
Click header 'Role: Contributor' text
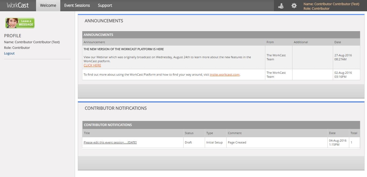(x=316, y=9)
